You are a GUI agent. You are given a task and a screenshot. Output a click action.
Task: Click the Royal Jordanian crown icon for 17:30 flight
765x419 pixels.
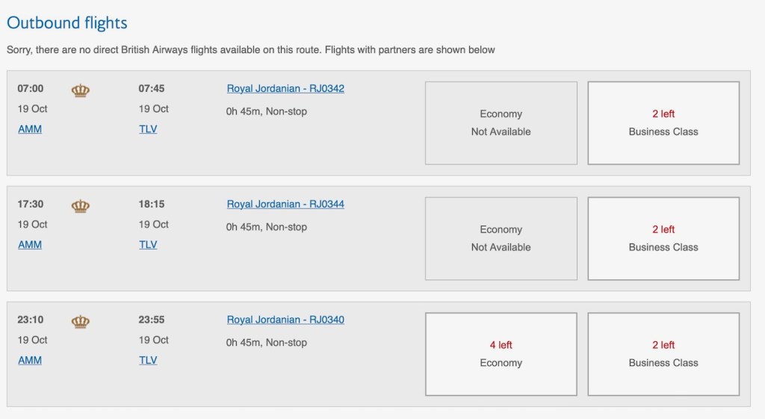coord(80,206)
